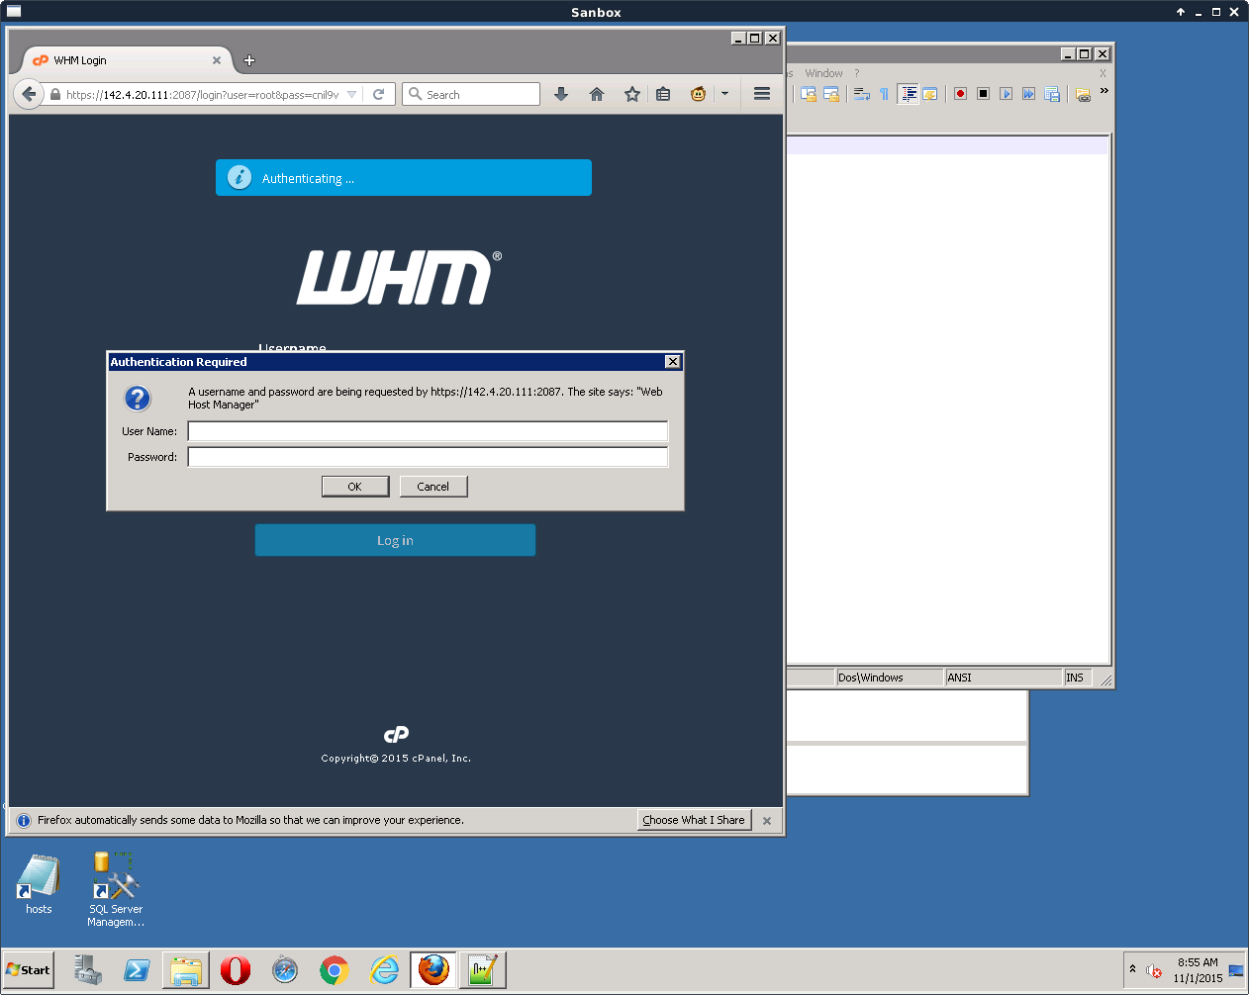Toggle word wrap icon in editor
The width and height of the screenshot is (1249, 995).
coord(862,94)
